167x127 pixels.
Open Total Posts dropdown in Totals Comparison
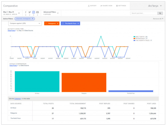14,66
